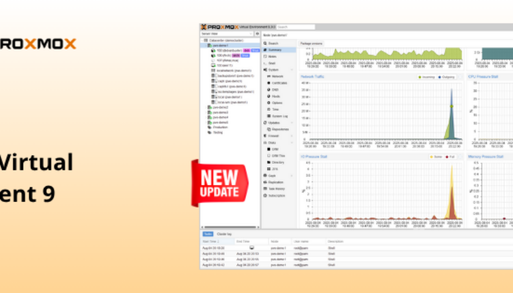Sort by the Start Time column header
Screen dimensions: 513x293
217,241
